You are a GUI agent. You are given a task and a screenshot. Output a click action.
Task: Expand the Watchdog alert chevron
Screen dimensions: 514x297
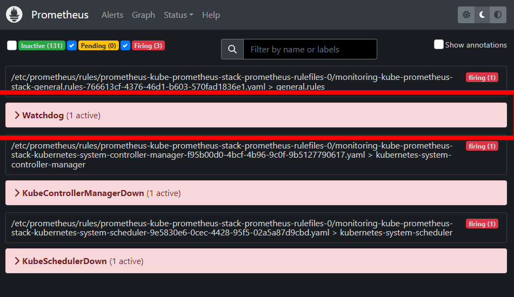point(17,115)
